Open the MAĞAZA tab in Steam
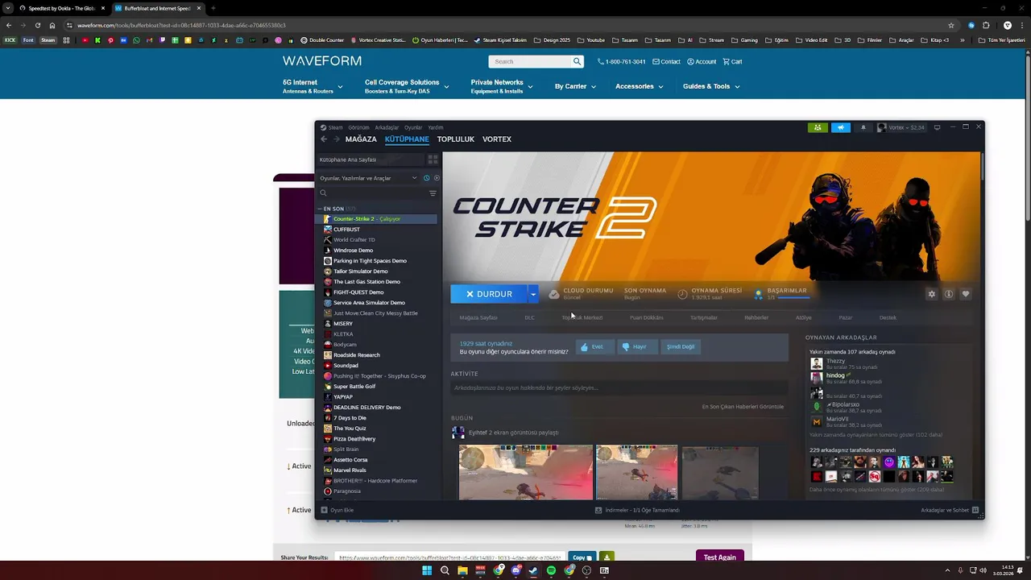The image size is (1031, 580). pyautogui.click(x=361, y=139)
